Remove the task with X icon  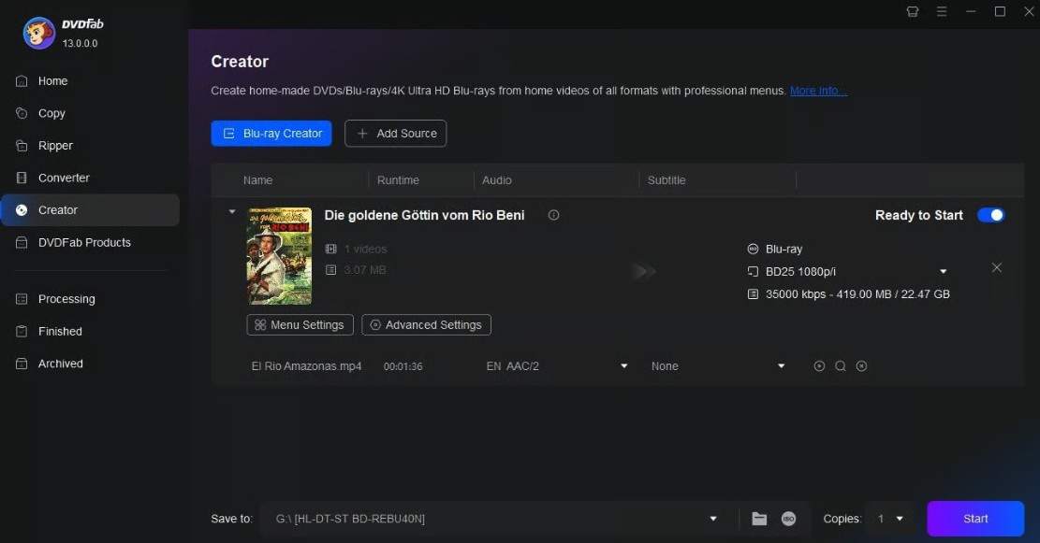(x=996, y=267)
